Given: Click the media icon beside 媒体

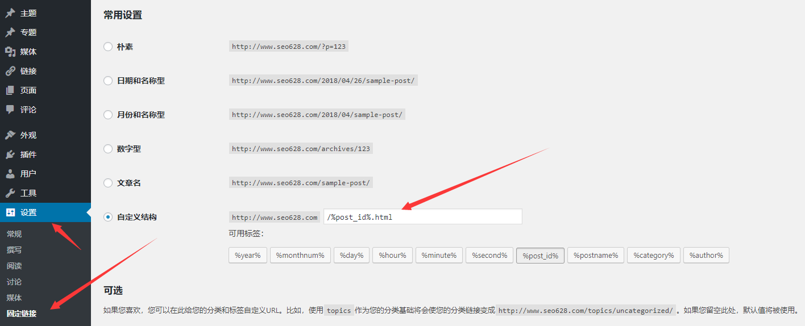Looking at the screenshot, I should click(10, 52).
